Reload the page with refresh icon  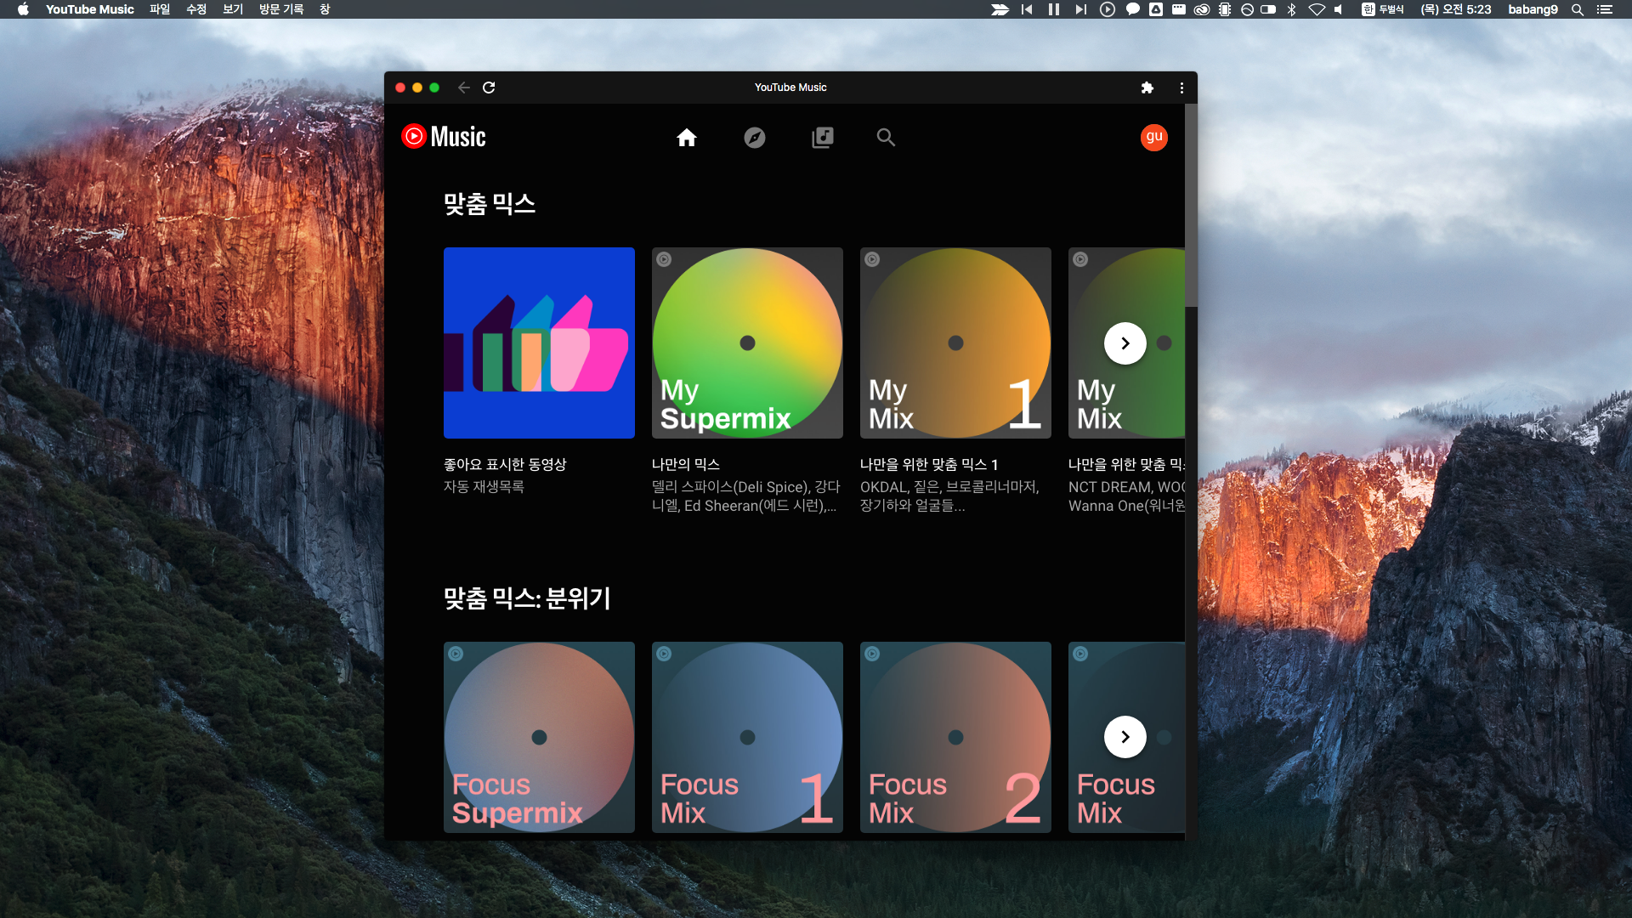point(489,88)
